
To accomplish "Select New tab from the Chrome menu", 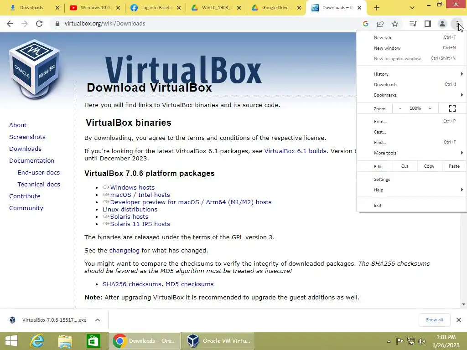I will tap(412, 37).
